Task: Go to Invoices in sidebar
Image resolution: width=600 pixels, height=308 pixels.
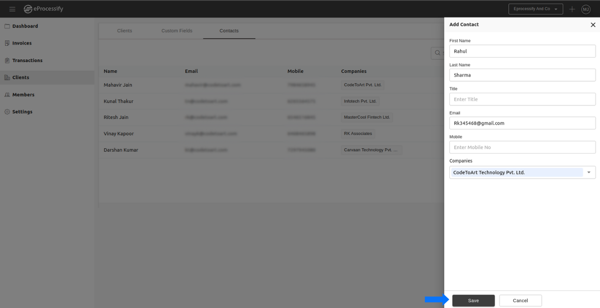Action: (x=22, y=43)
